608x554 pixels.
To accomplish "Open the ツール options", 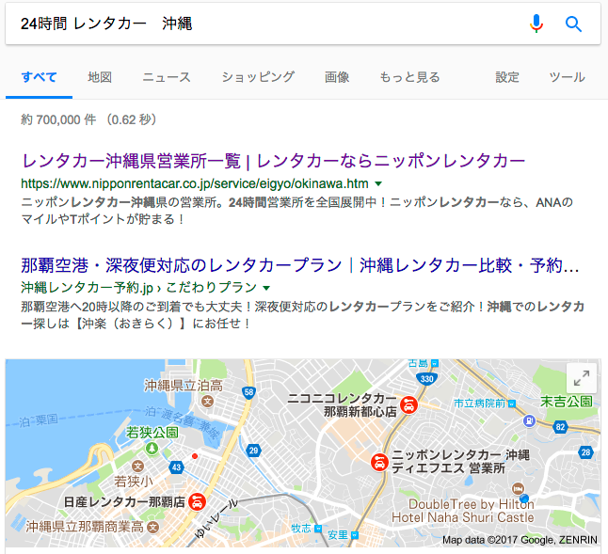I will (x=567, y=77).
